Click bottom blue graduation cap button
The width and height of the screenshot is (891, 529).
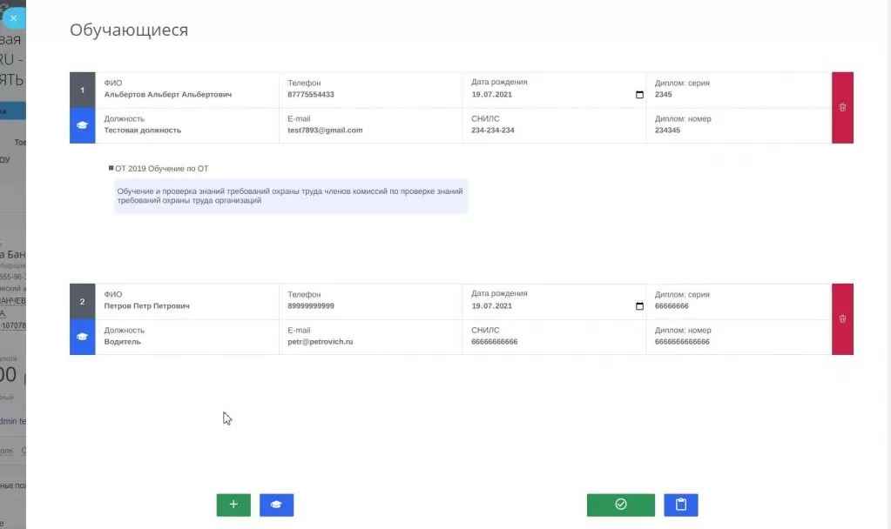click(x=276, y=505)
